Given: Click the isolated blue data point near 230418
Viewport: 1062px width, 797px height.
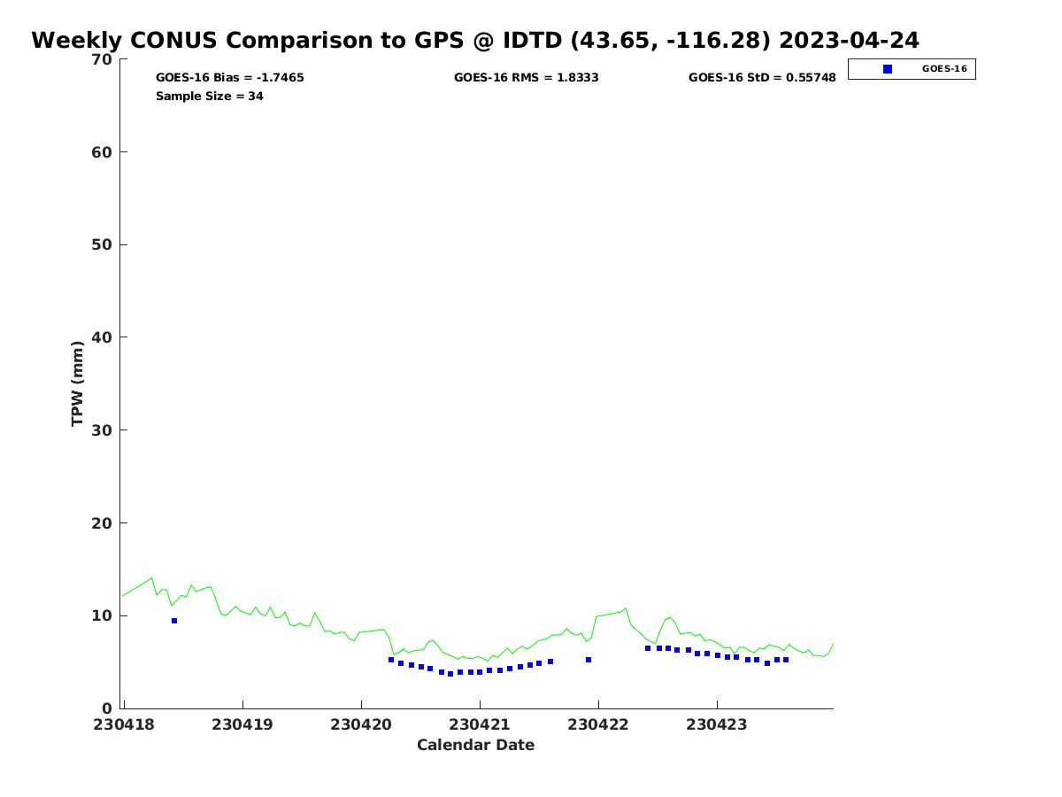Looking at the screenshot, I should point(174,621).
